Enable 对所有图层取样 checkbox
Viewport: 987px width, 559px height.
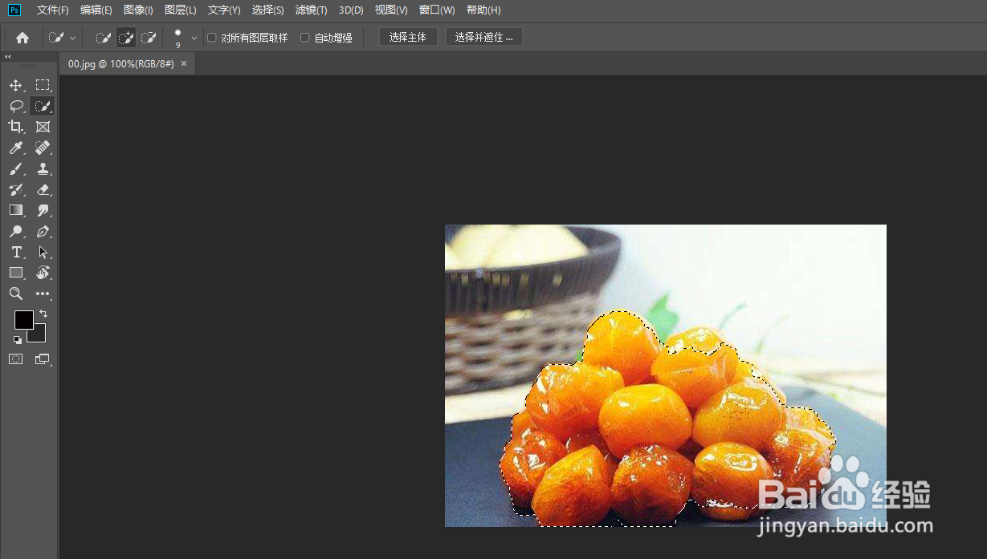(x=211, y=37)
